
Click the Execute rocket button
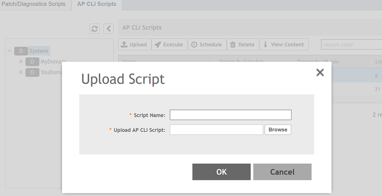(169, 45)
